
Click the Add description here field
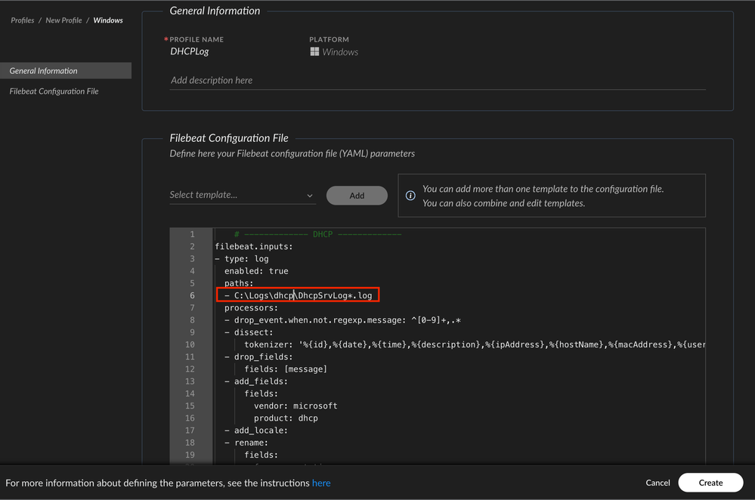212,80
